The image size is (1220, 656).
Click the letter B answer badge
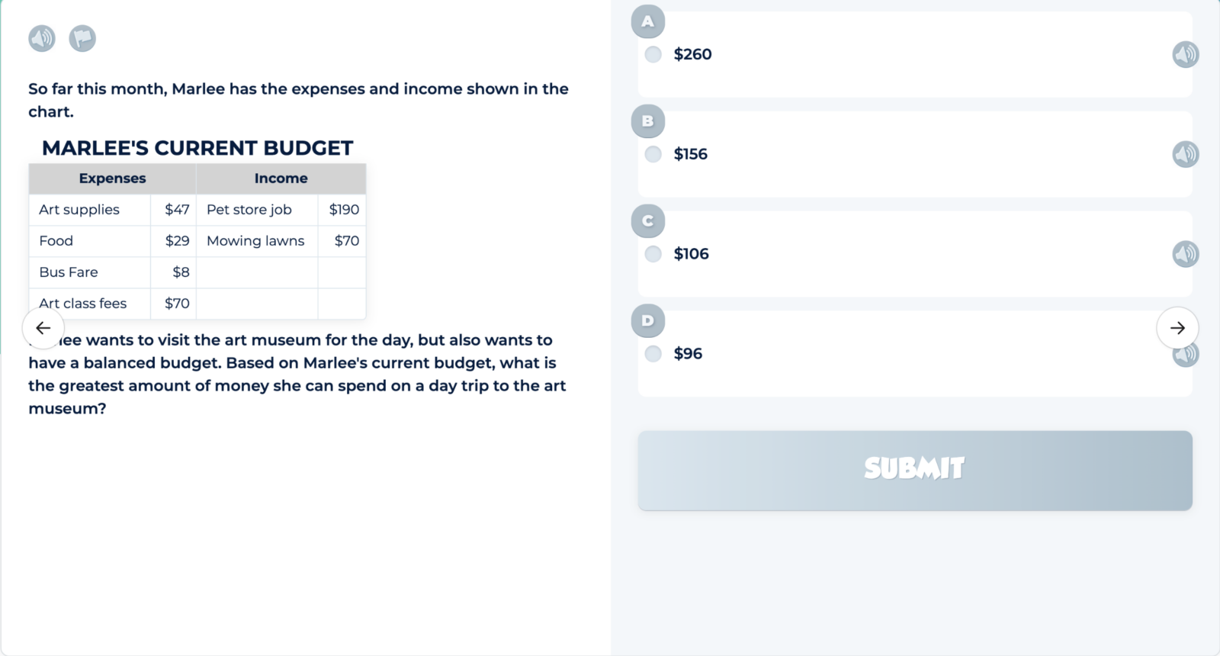pyautogui.click(x=647, y=121)
